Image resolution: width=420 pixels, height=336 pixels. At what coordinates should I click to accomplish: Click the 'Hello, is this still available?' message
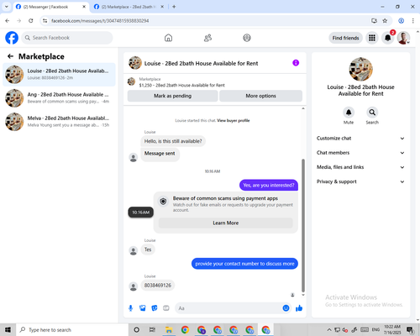pos(173,141)
